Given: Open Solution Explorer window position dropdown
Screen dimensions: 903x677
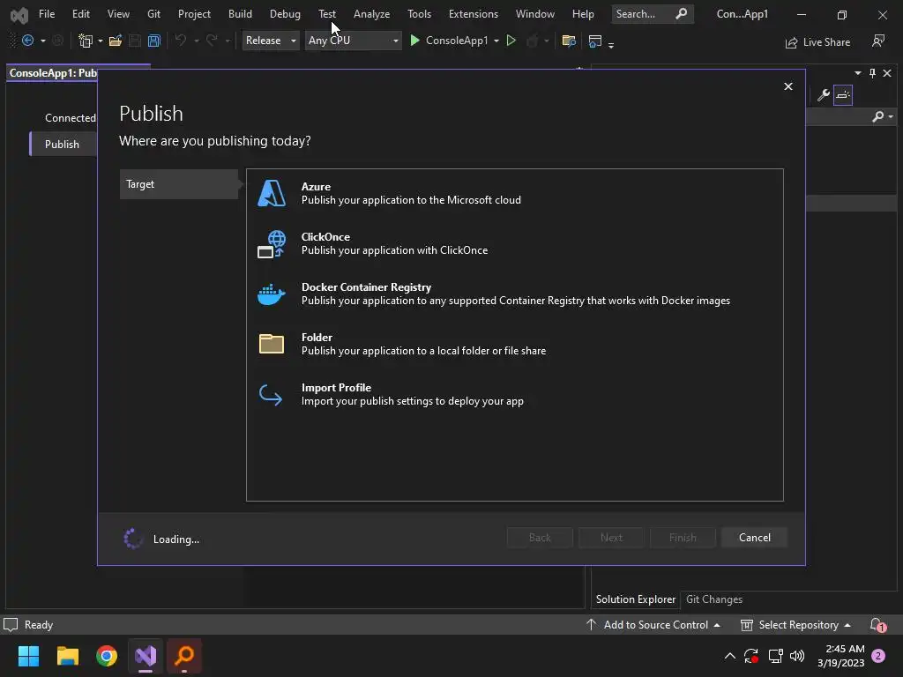Looking at the screenshot, I should click(x=858, y=73).
